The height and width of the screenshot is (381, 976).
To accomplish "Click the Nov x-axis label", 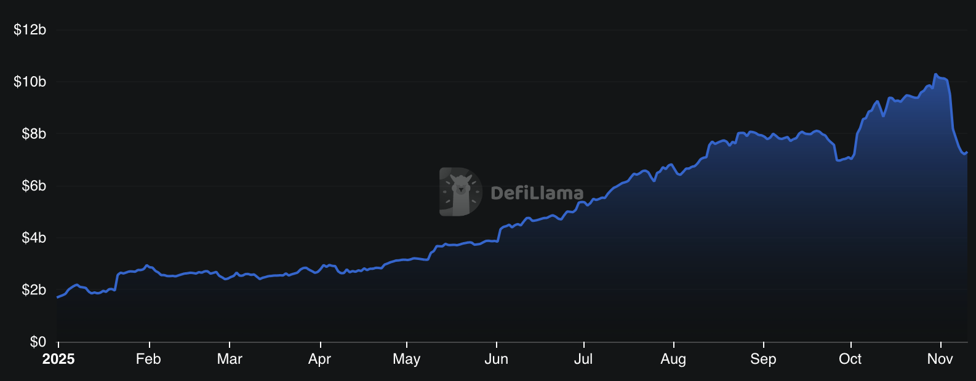I will click(940, 359).
